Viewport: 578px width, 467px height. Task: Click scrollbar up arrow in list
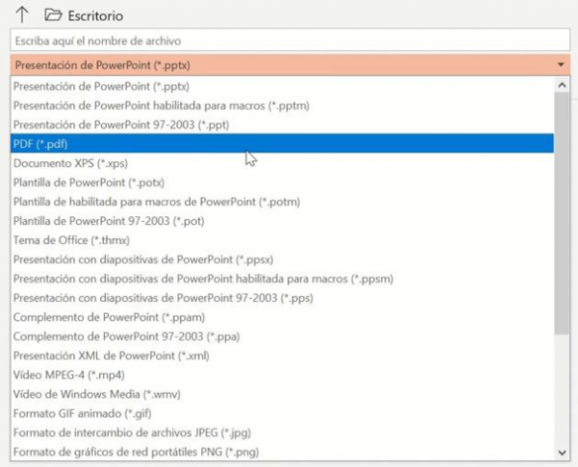click(x=563, y=85)
